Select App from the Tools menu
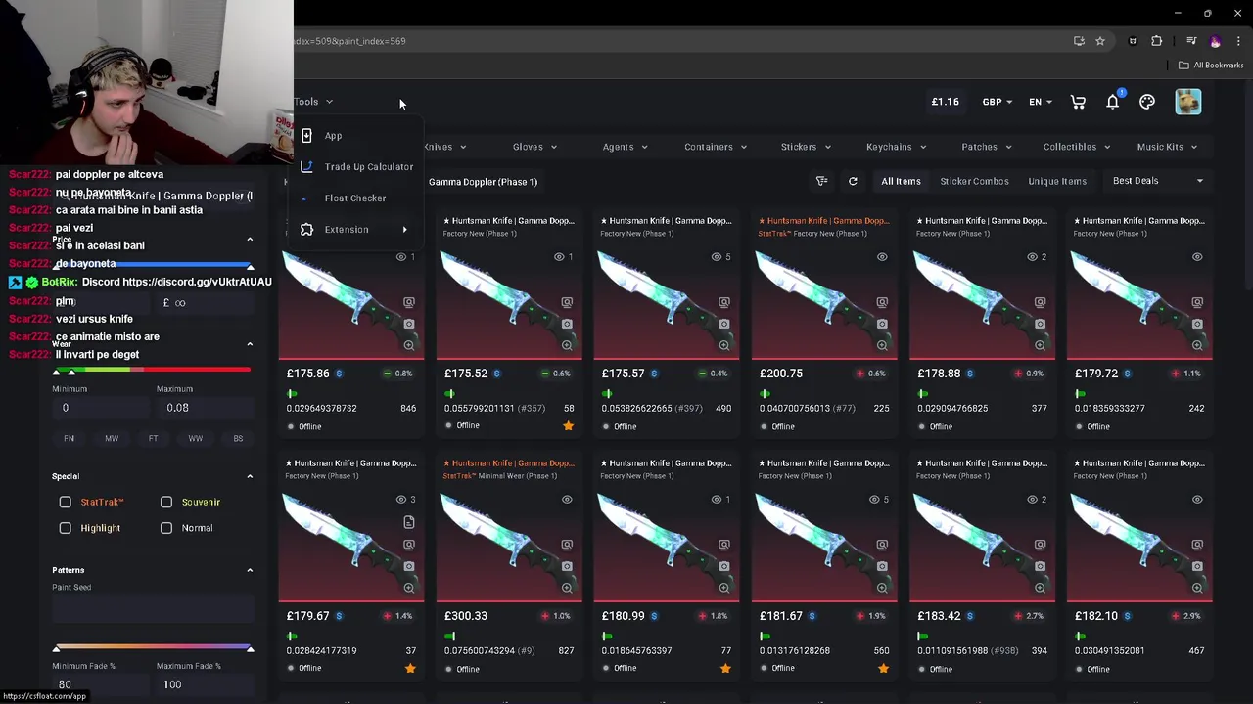This screenshot has height=704, width=1253. click(x=358, y=136)
